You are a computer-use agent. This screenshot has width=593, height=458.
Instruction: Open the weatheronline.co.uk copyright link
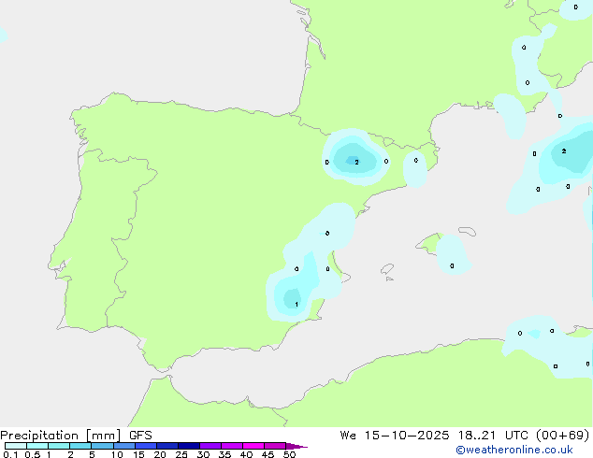point(514,451)
